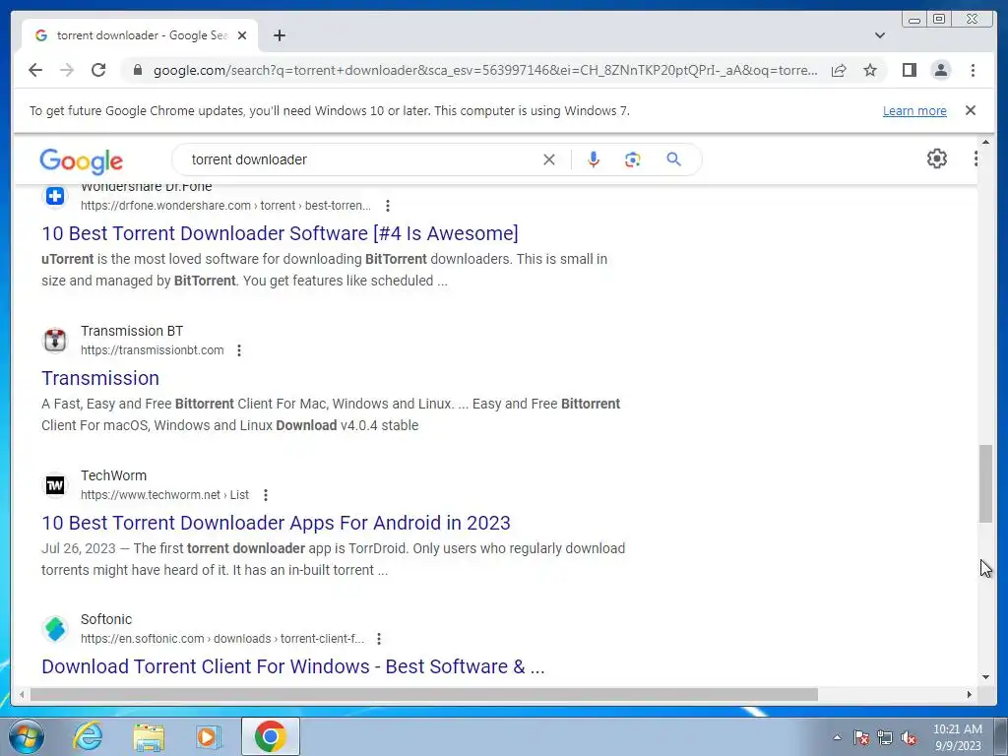Image resolution: width=1008 pixels, height=756 pixels.
Task: Open the Learn more link
Action: 914,110
